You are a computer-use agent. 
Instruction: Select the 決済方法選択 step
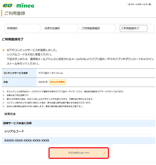(x=52, y=28)
